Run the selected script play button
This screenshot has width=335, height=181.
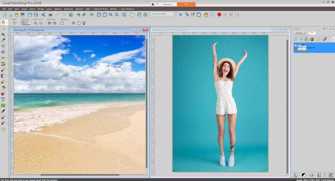click(x=181, y=15)
